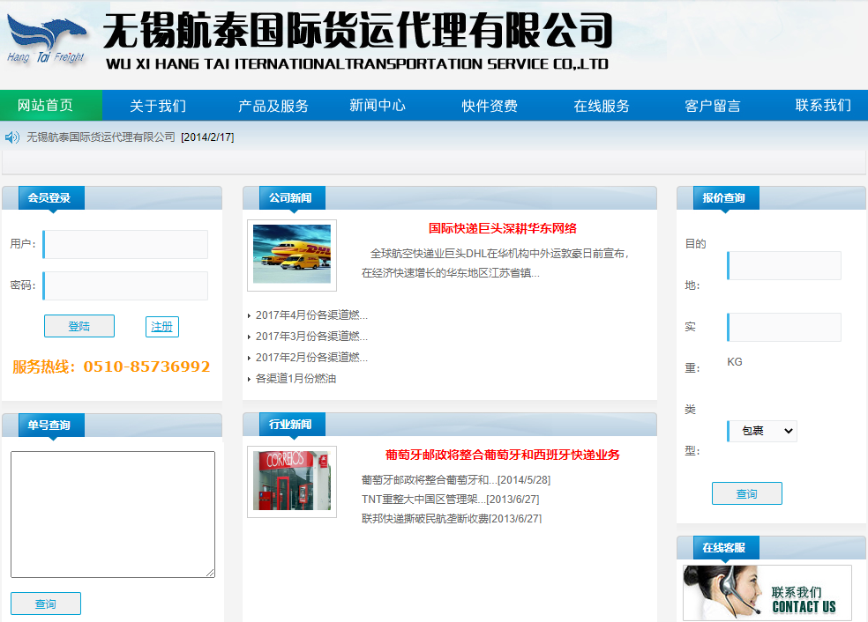Switch to the 新闻中心 section
Viewport: 868px width, 622px height.
tap(377, 105)
